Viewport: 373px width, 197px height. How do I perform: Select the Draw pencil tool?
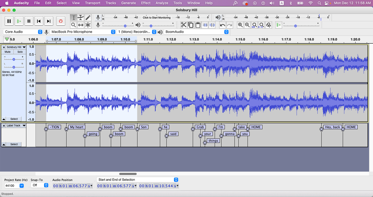(88, 17)
